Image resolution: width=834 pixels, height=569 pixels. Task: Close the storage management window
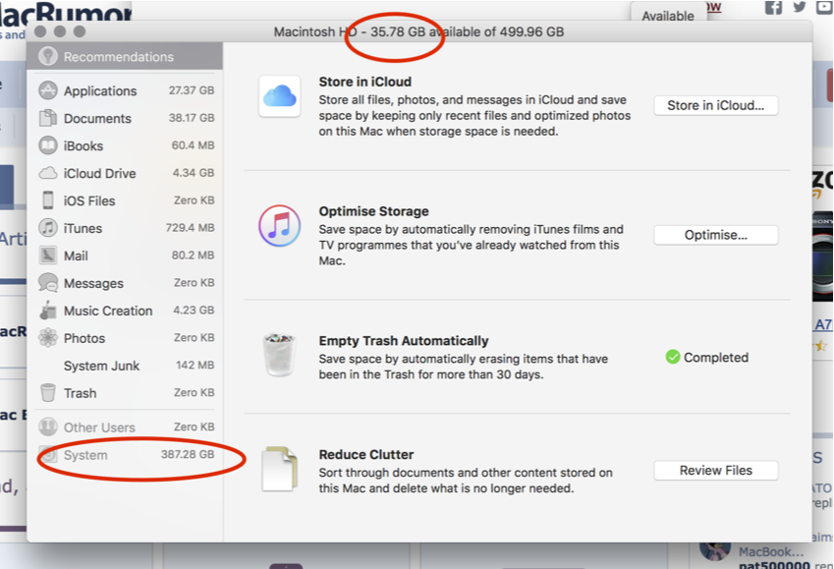40,31
